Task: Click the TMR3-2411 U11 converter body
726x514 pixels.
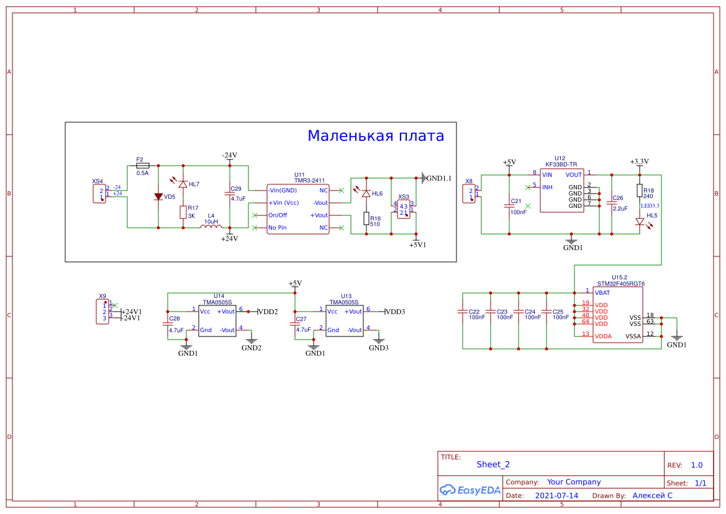Action: [298, 209]
